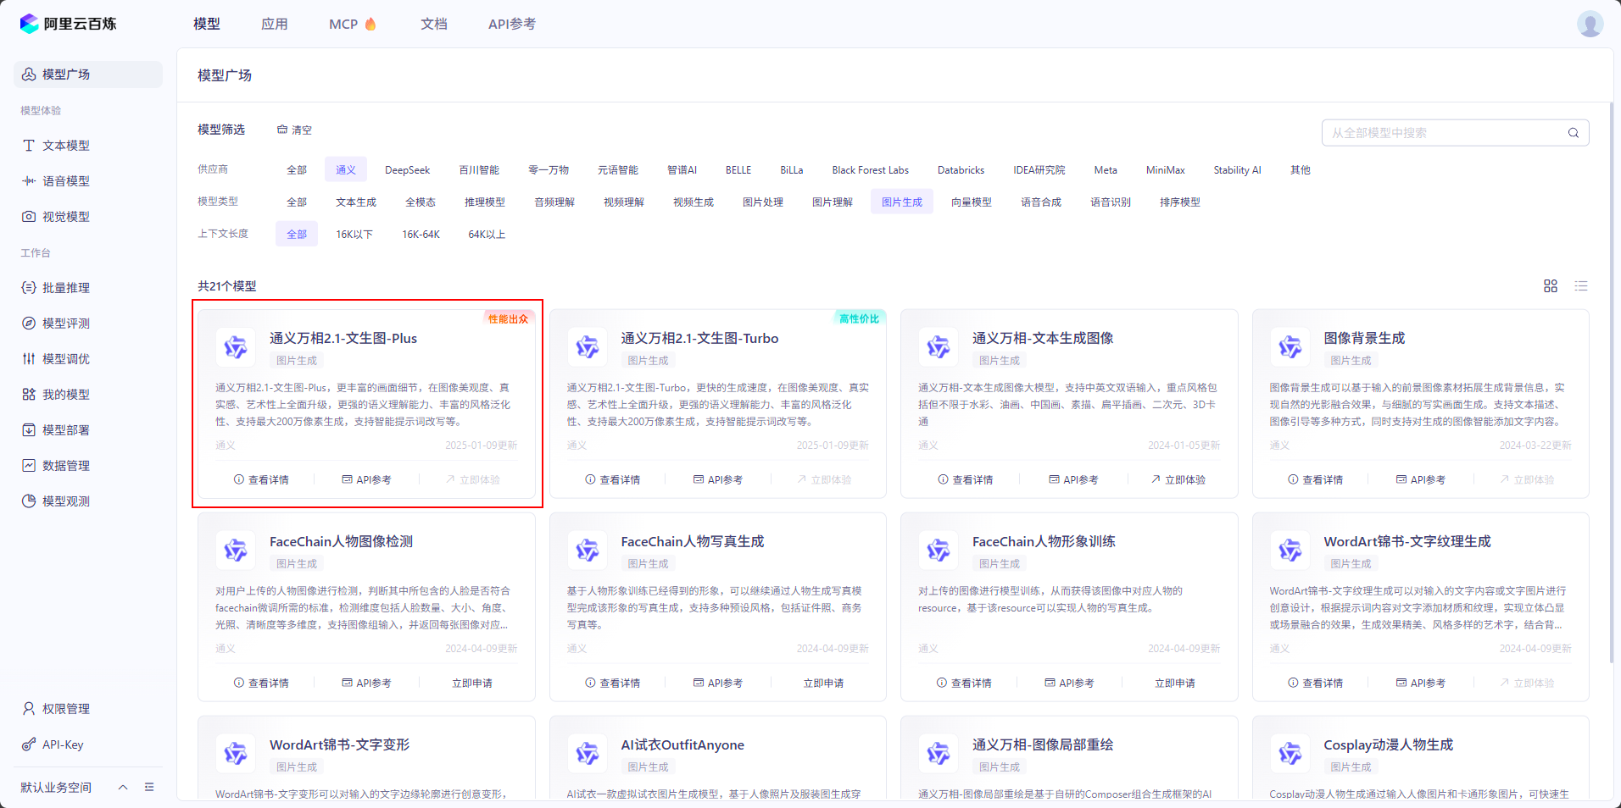Switch to list view layout
This screenshot has height=808, width=1621.
[x=1581, y=286]
